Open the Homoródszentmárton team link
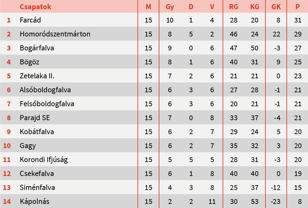 tap(55, 34)
